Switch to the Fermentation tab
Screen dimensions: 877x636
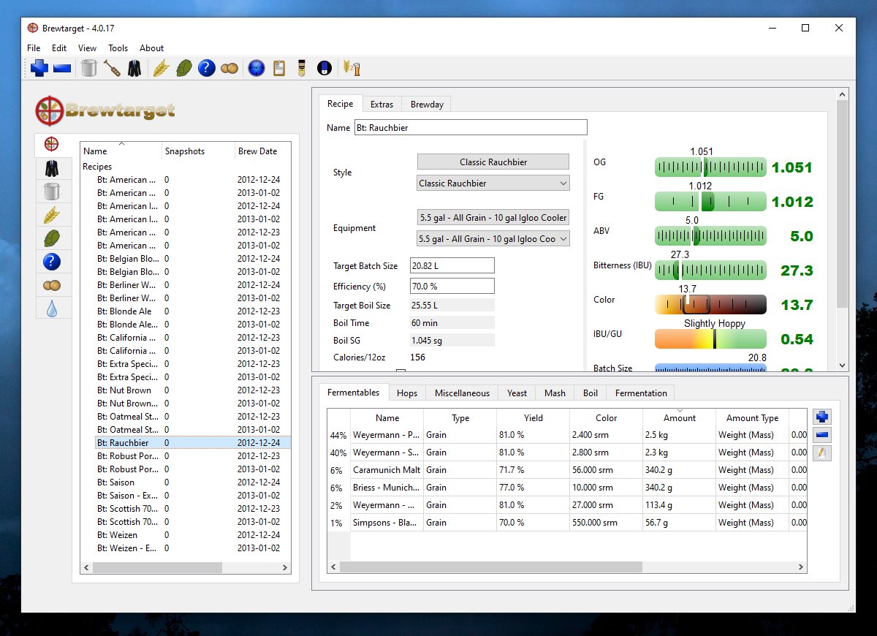[641, 393]
